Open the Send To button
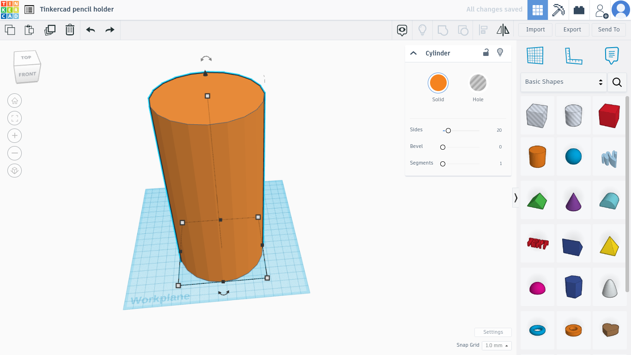The width and height of the screenshot is (631, 355). point(609,30)
